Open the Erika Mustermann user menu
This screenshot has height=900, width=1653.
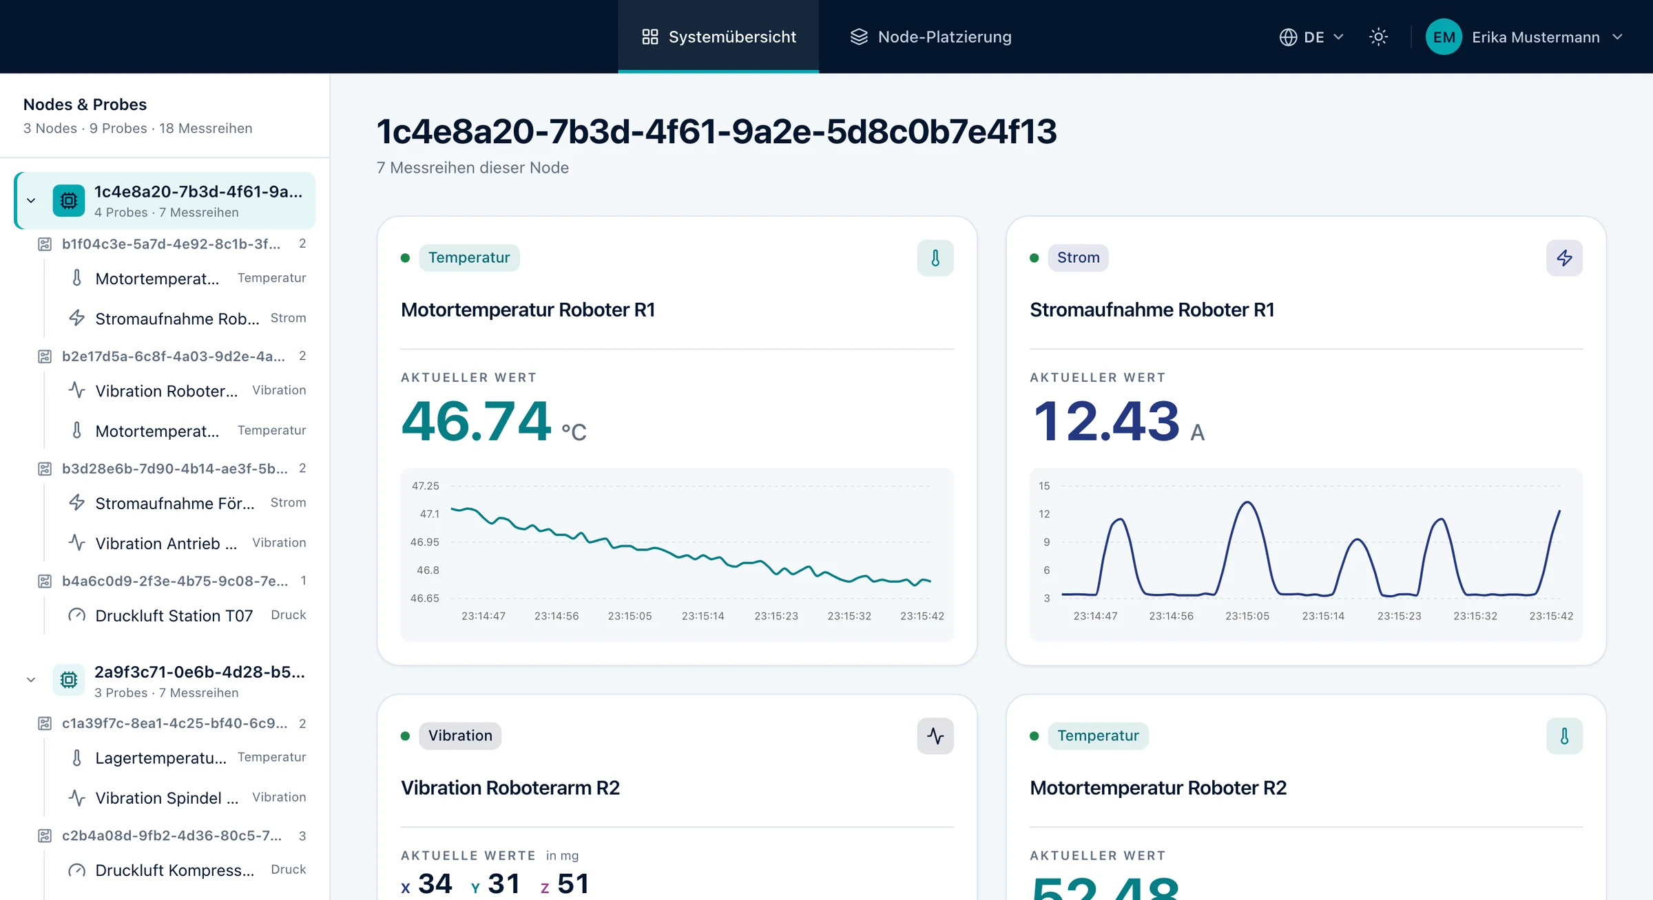(x=1525, y=37)
